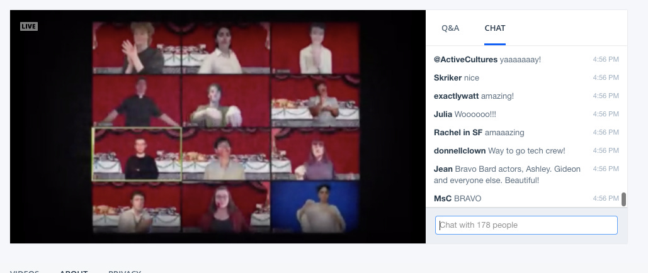Click 'Rachel in SF' chat username

(x=458, y=133)
